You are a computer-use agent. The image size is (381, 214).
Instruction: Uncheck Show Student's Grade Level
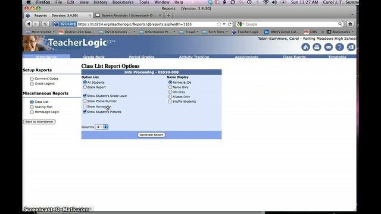pos(85,96)
